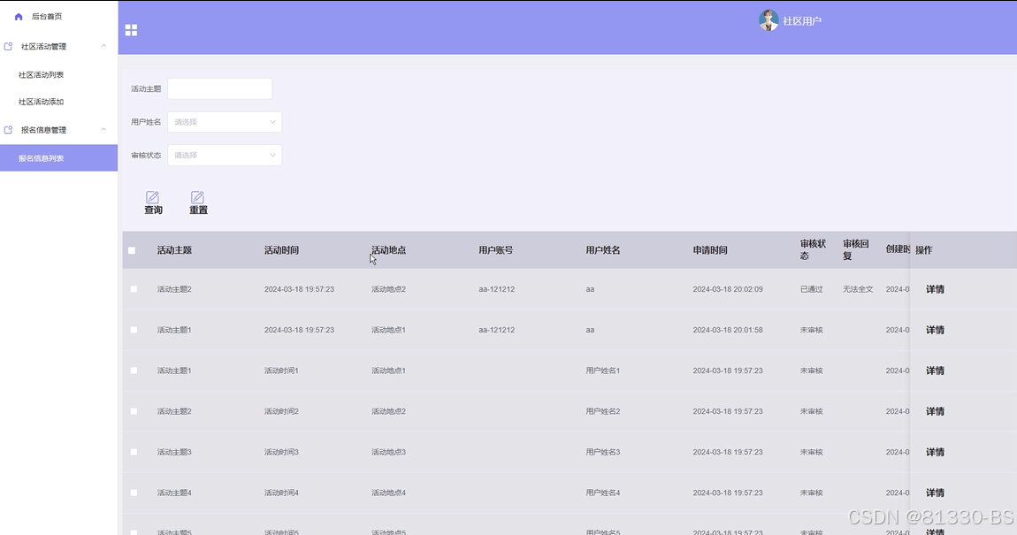Click the home icon beside 后台首页

pos(19,17)
